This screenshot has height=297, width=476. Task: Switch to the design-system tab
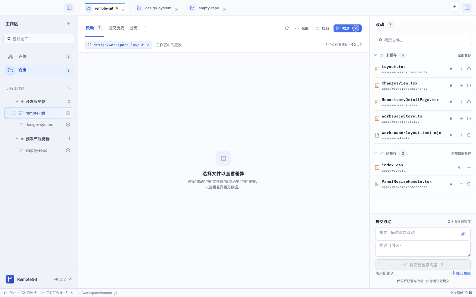158,8
